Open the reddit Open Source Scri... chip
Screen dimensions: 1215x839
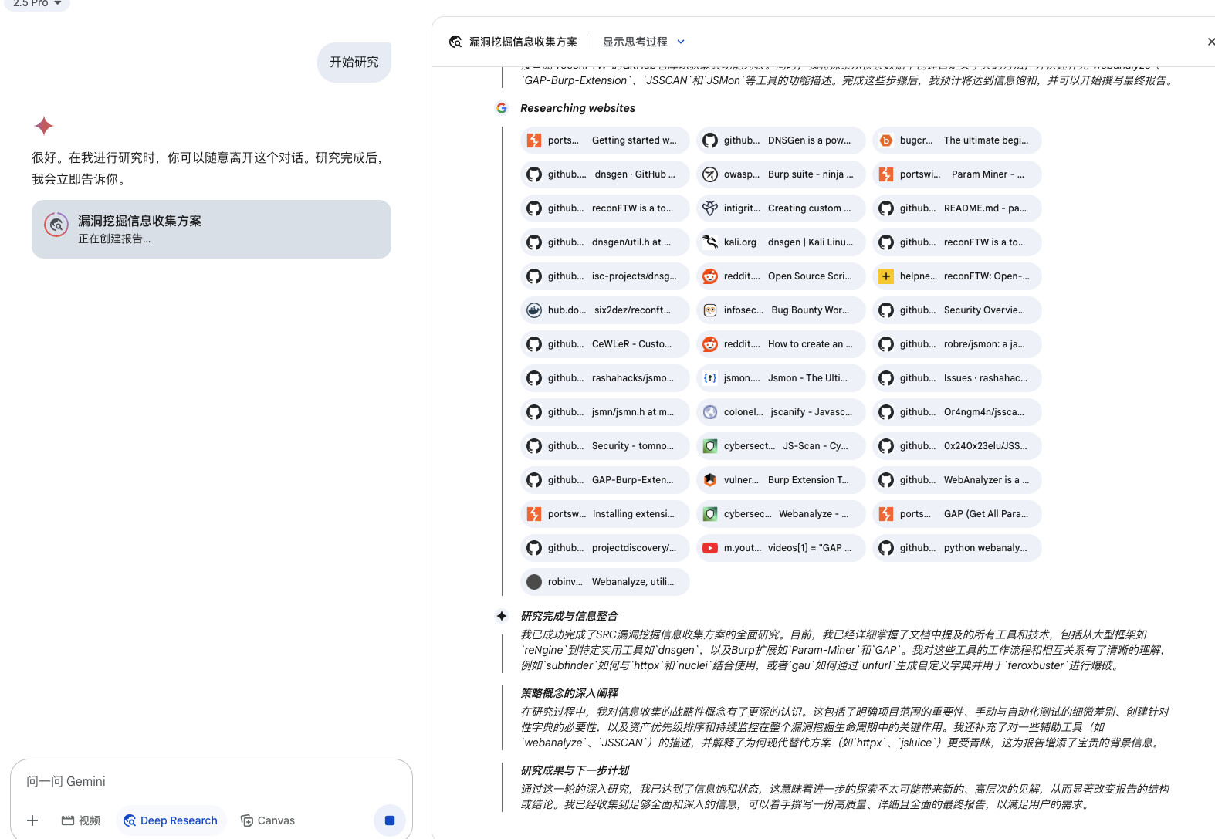[x=780, y=276]
